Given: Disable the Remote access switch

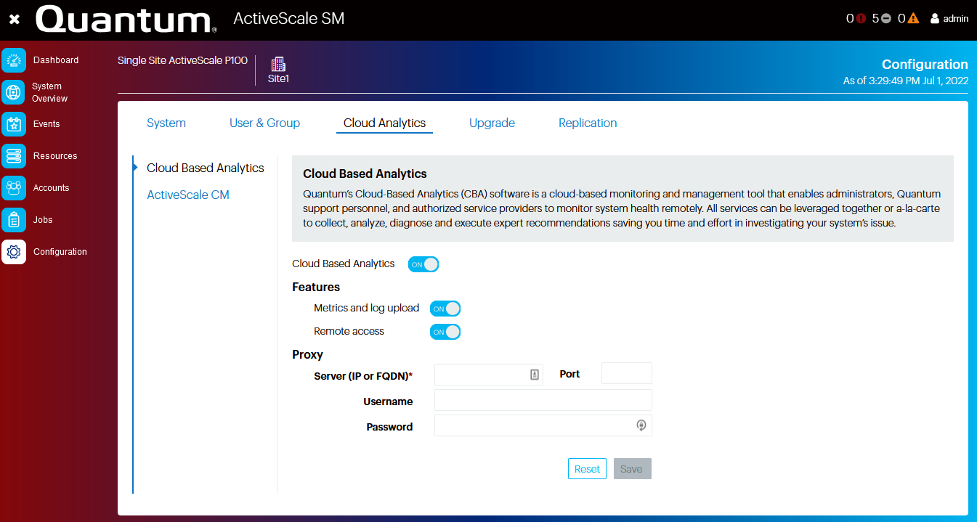Looking at the screenshot, I should point(445,332).
